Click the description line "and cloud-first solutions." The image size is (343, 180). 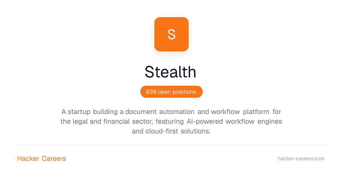coord(171,131)
